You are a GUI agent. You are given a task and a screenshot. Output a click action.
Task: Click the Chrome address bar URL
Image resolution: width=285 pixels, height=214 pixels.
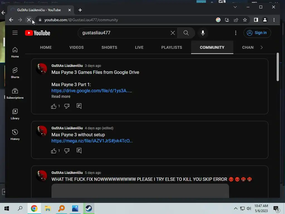(81, 20)
